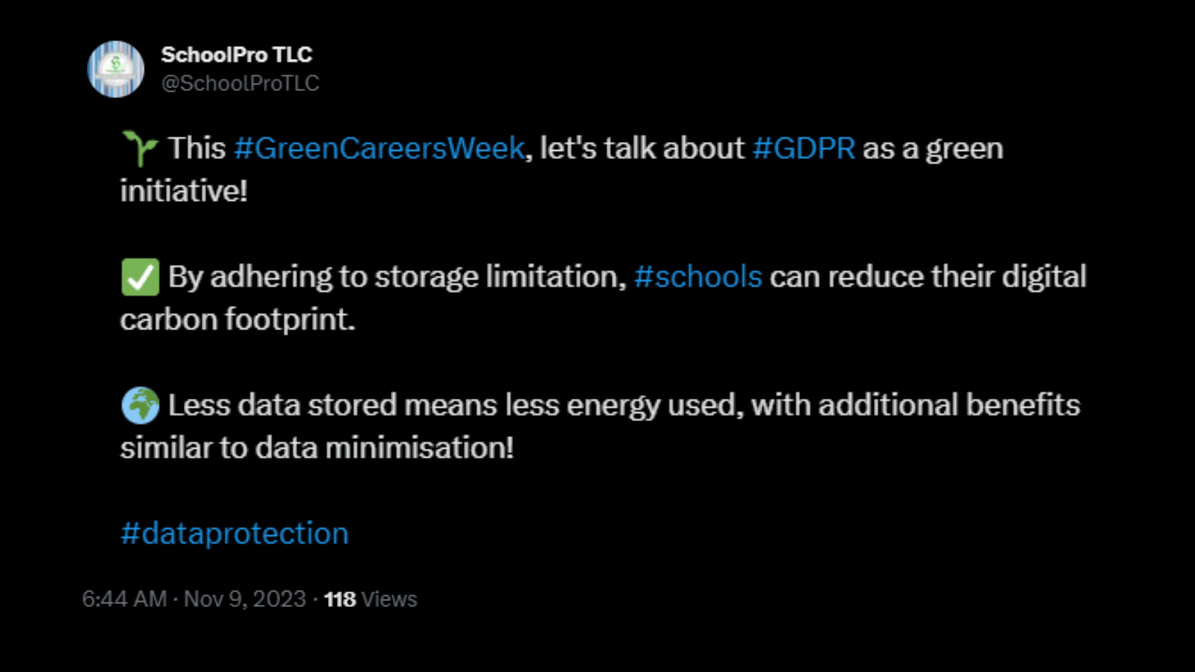1195x672 pixels.
Task: Click the 118 view count number
Action: coord(340,600)
